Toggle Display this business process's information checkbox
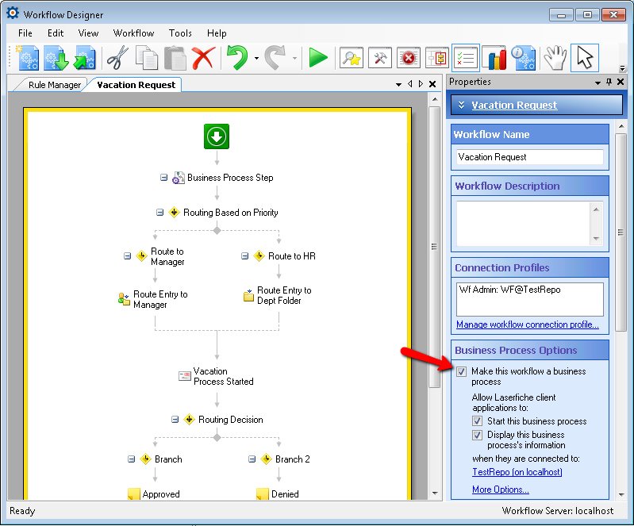The height and width of the screenshot is (526, 634). (477, 435)
